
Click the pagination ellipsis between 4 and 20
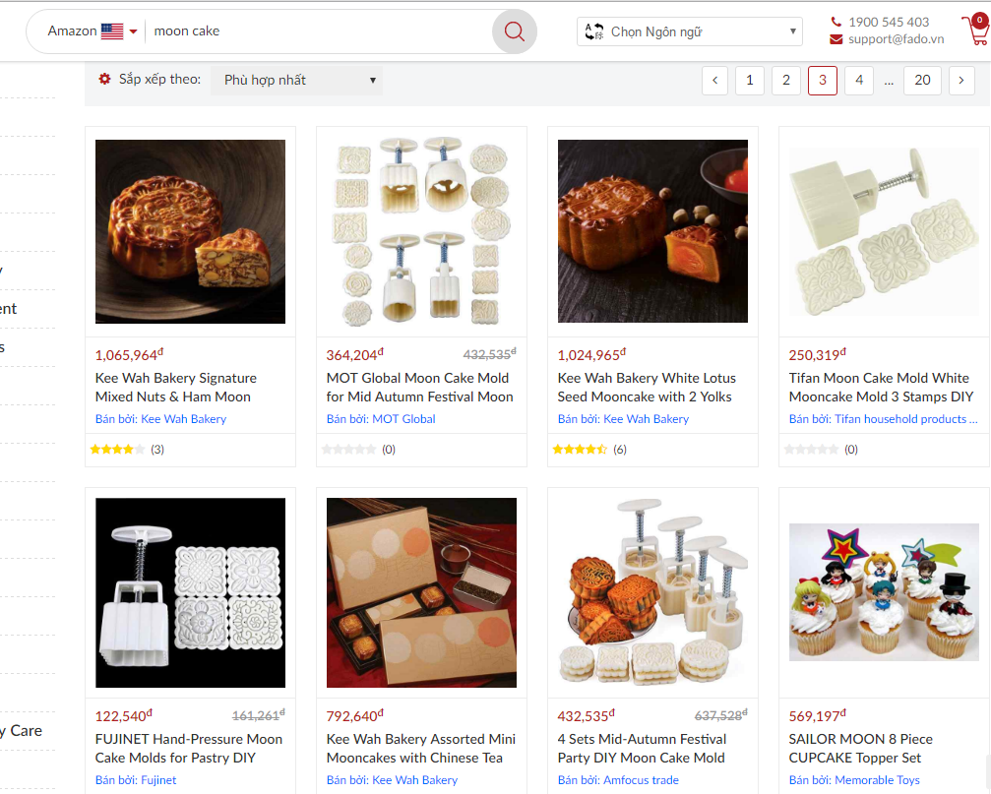coord(889,82)
